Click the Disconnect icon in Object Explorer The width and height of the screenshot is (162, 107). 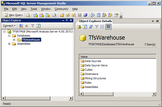click(x=21, y=26)
